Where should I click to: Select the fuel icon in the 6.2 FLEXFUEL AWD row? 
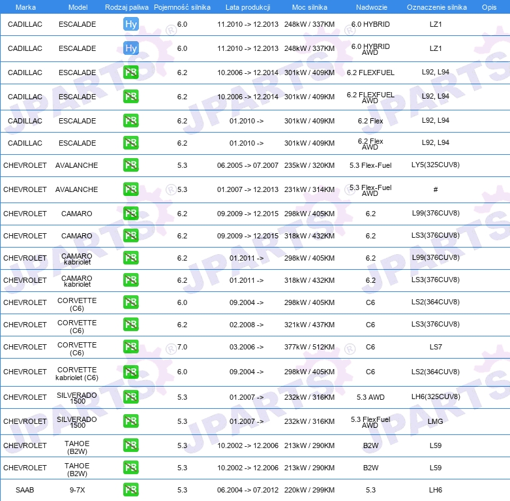[x=130, y=97]
